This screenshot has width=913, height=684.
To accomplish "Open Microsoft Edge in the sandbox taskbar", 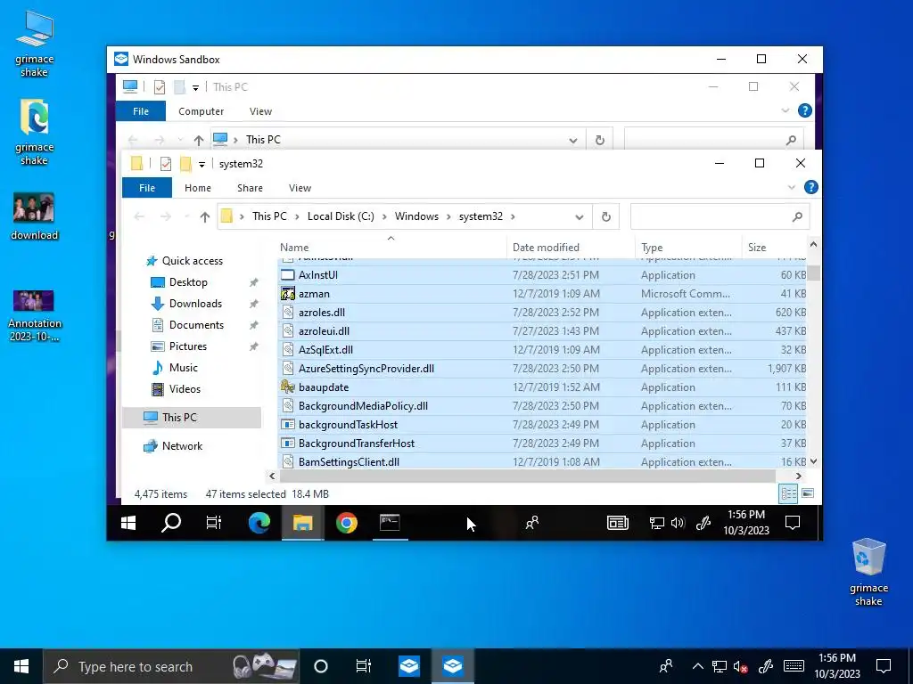I will [x=259, y=523].
